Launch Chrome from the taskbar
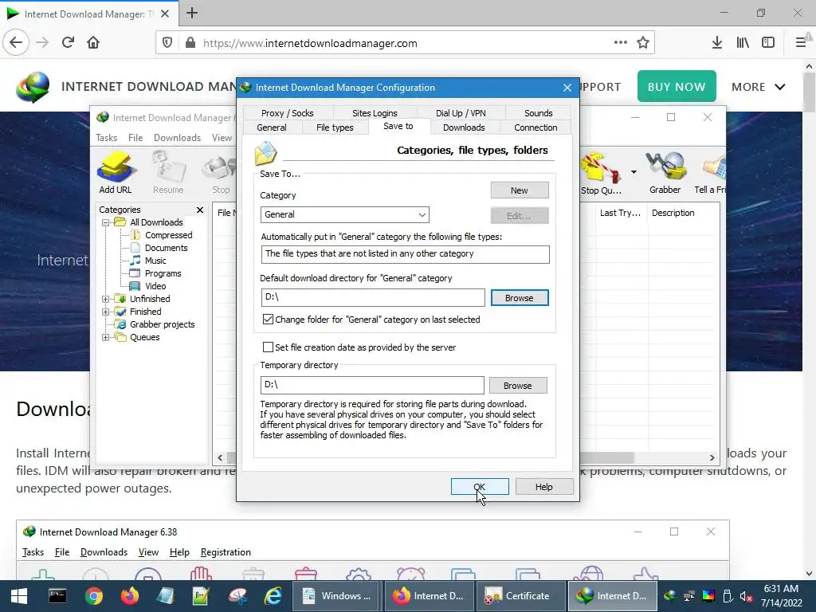Viewport: 816px width, 612px height. (x=94, y=596)
